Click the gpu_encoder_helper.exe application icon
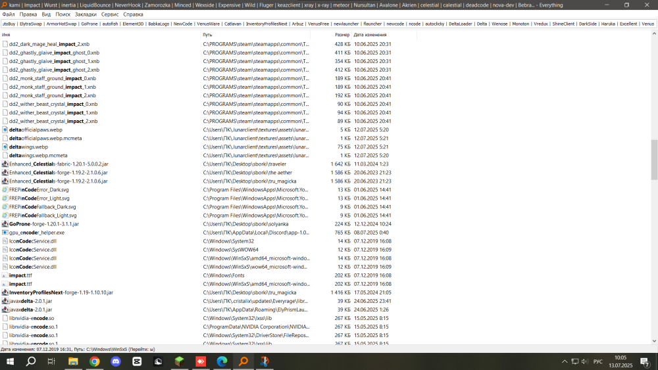The width and height of the screenshot is (658, 370). tap(5, 233)
